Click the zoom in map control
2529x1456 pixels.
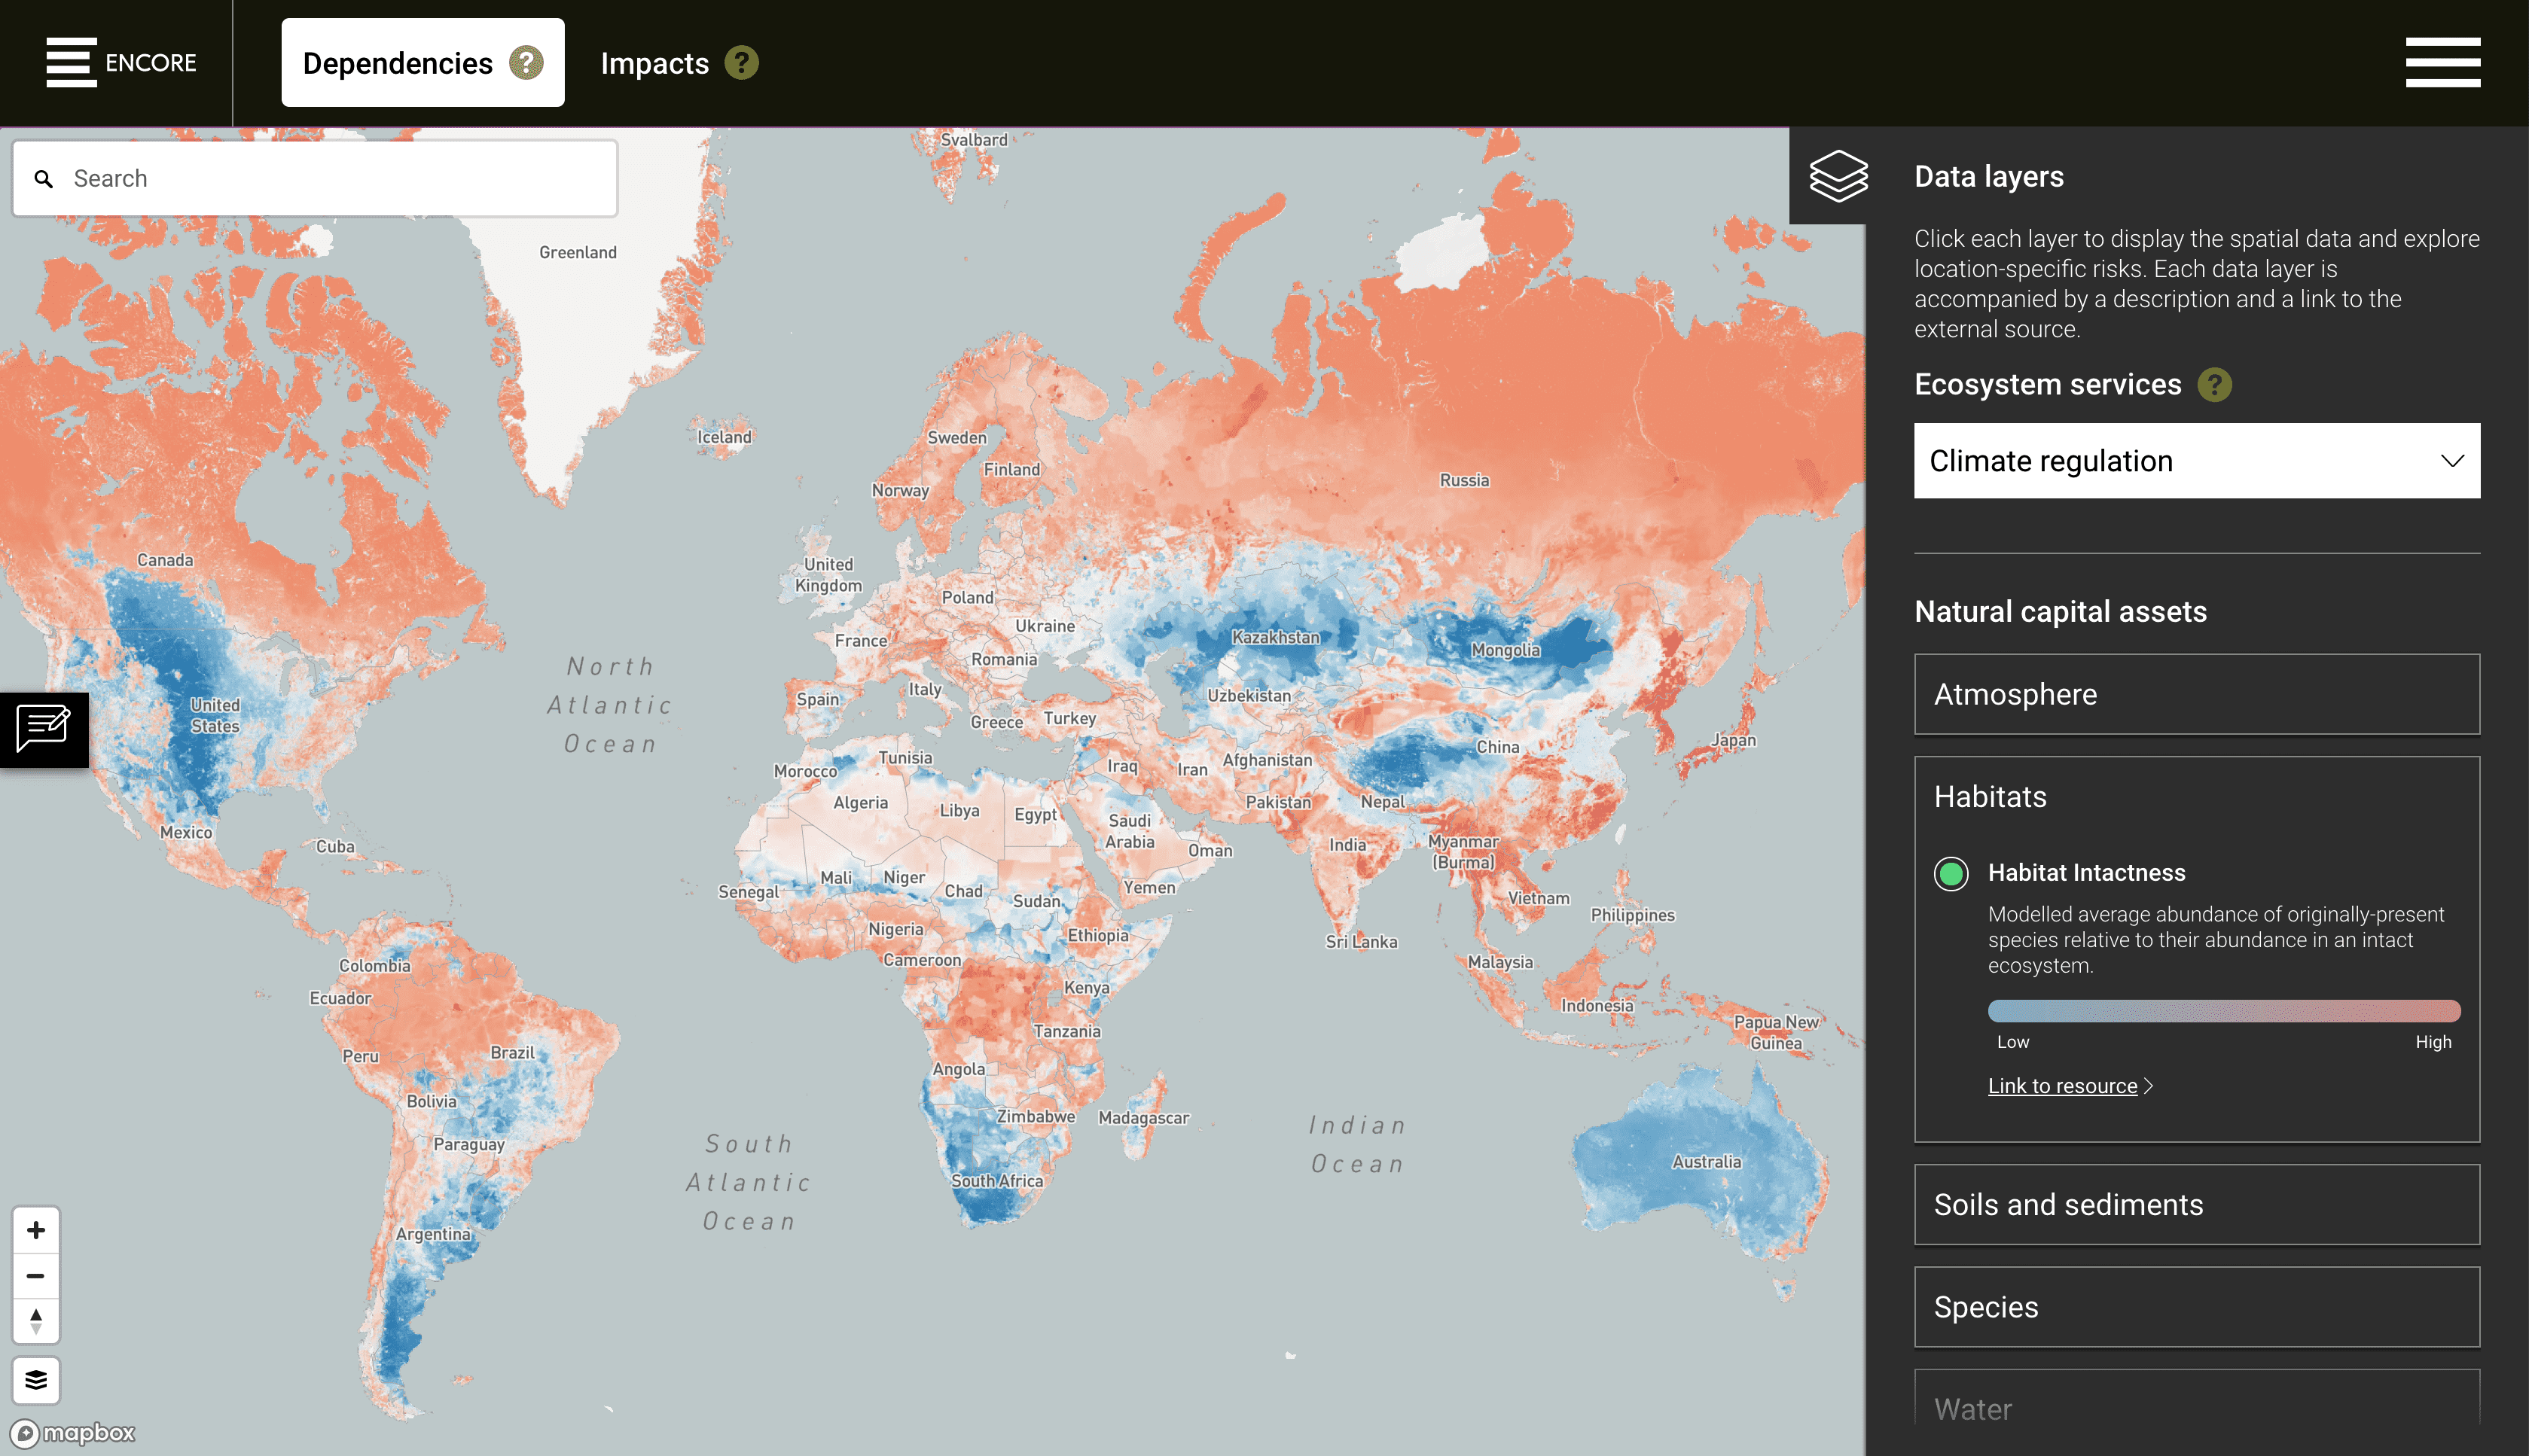pyautogui.click(x=36, y=1230)
